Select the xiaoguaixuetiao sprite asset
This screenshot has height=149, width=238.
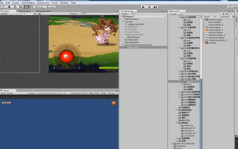pyautogui.click(x=216, y=38)
